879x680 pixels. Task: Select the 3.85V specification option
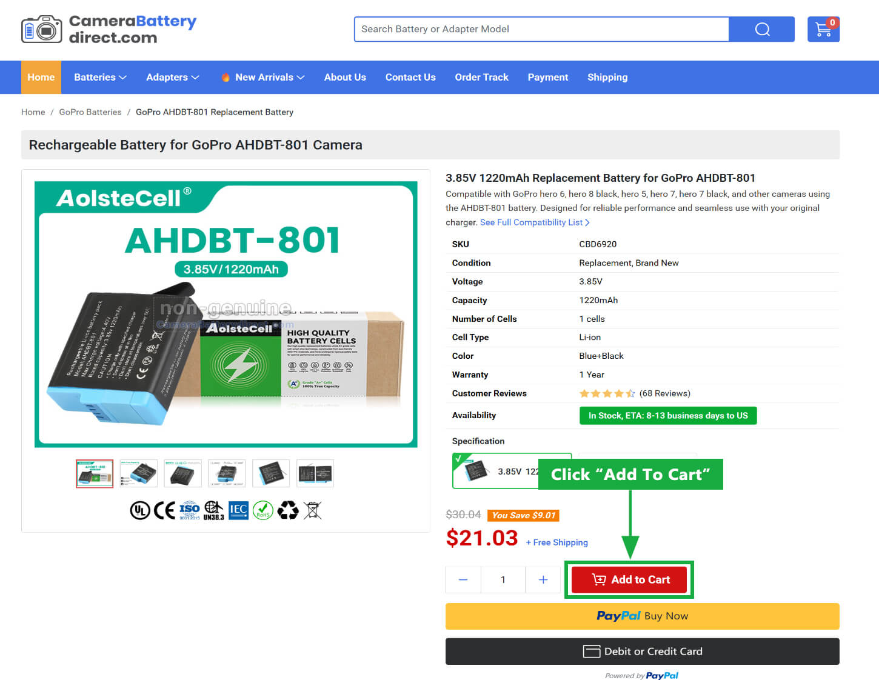[x=512, y=471]
